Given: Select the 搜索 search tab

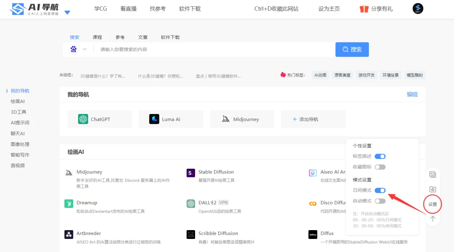Looking at the screenshot, I should (74, 37).
